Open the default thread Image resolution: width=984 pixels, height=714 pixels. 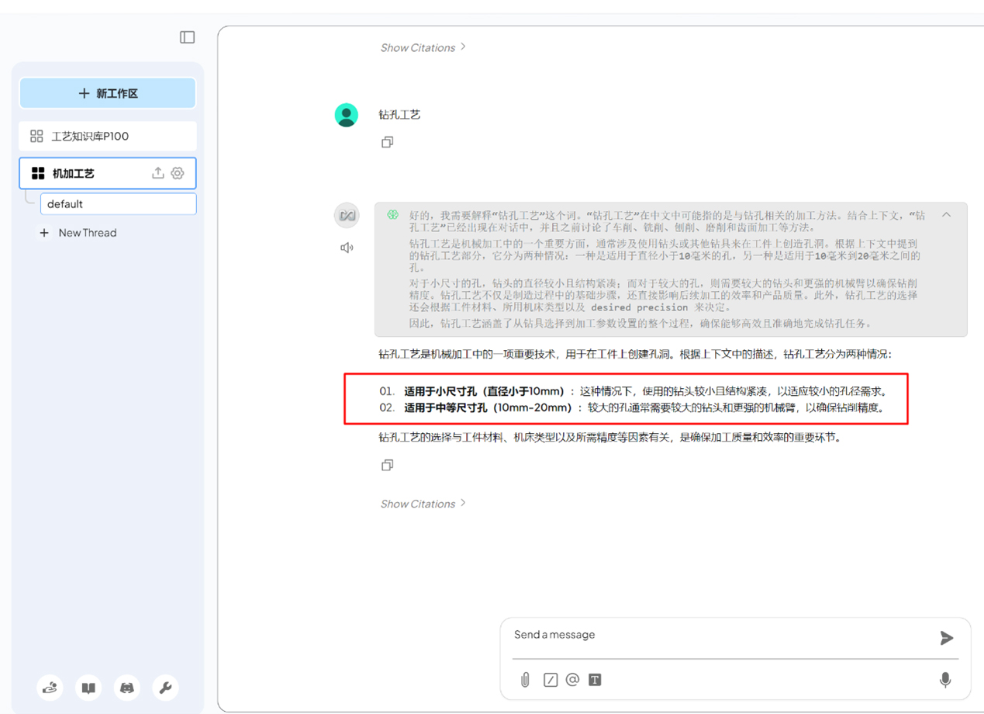click(x=118, y=204)
